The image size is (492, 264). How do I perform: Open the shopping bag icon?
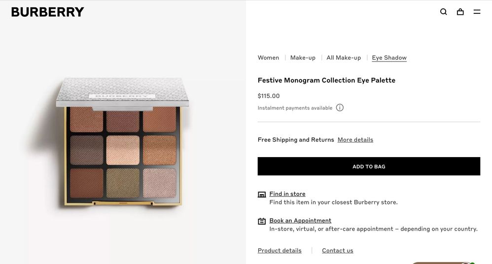460,12
